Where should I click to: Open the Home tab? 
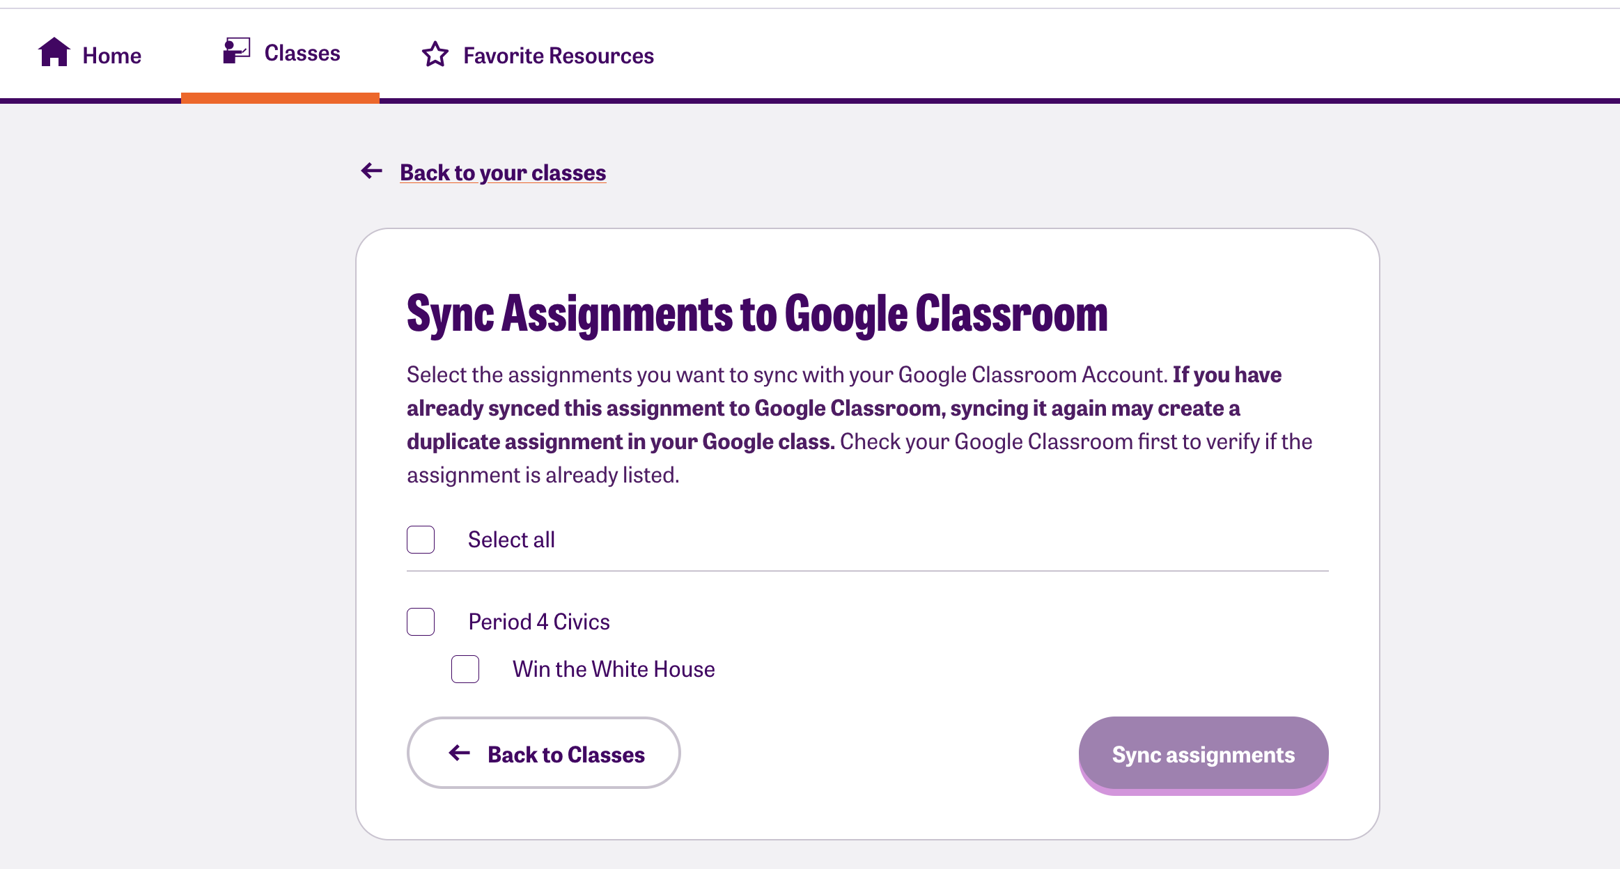point(90,54)
